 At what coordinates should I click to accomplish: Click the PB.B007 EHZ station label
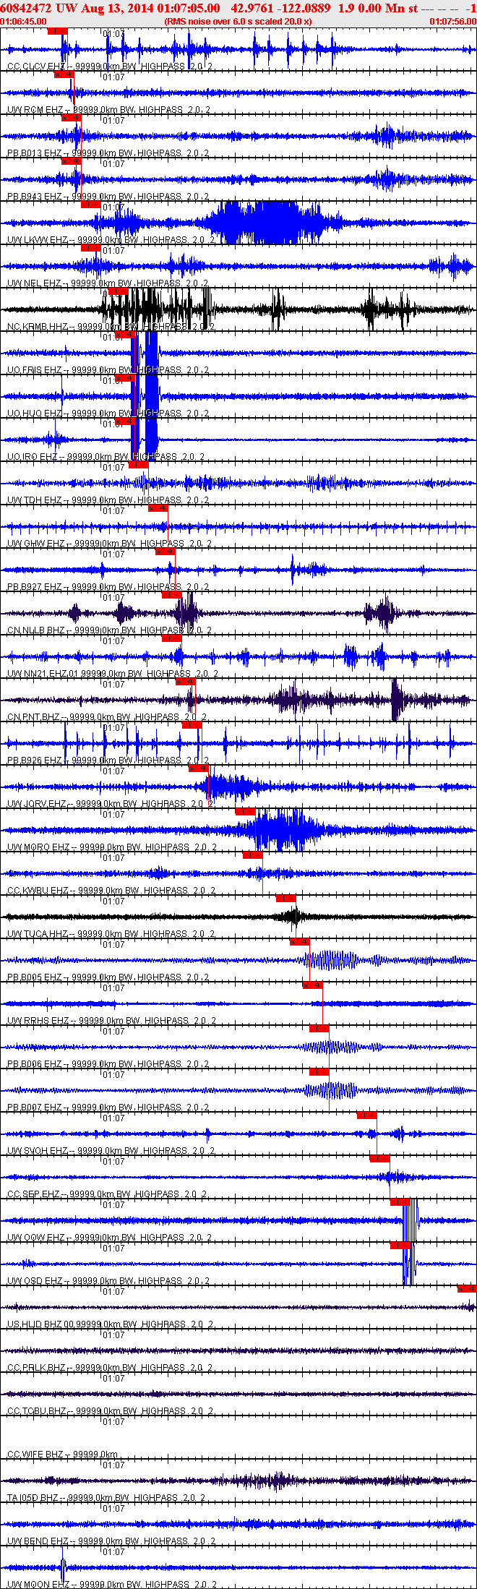click(x=35, y=1108)
